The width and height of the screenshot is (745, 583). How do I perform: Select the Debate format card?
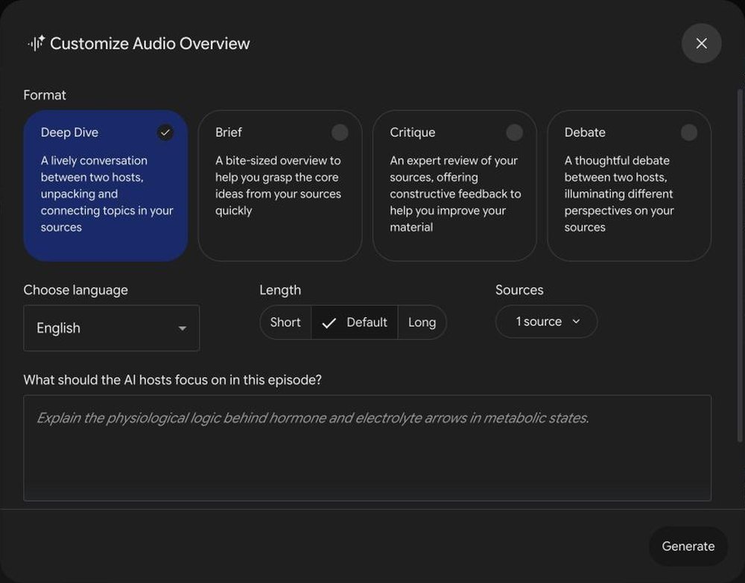[629, 185]
